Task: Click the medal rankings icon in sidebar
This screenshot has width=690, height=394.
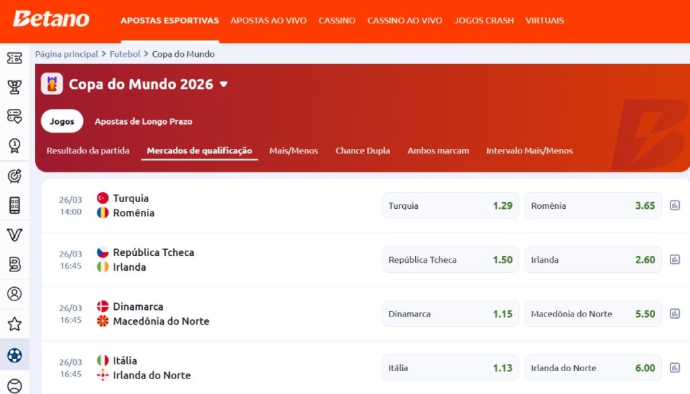Action: pos(15,145)
